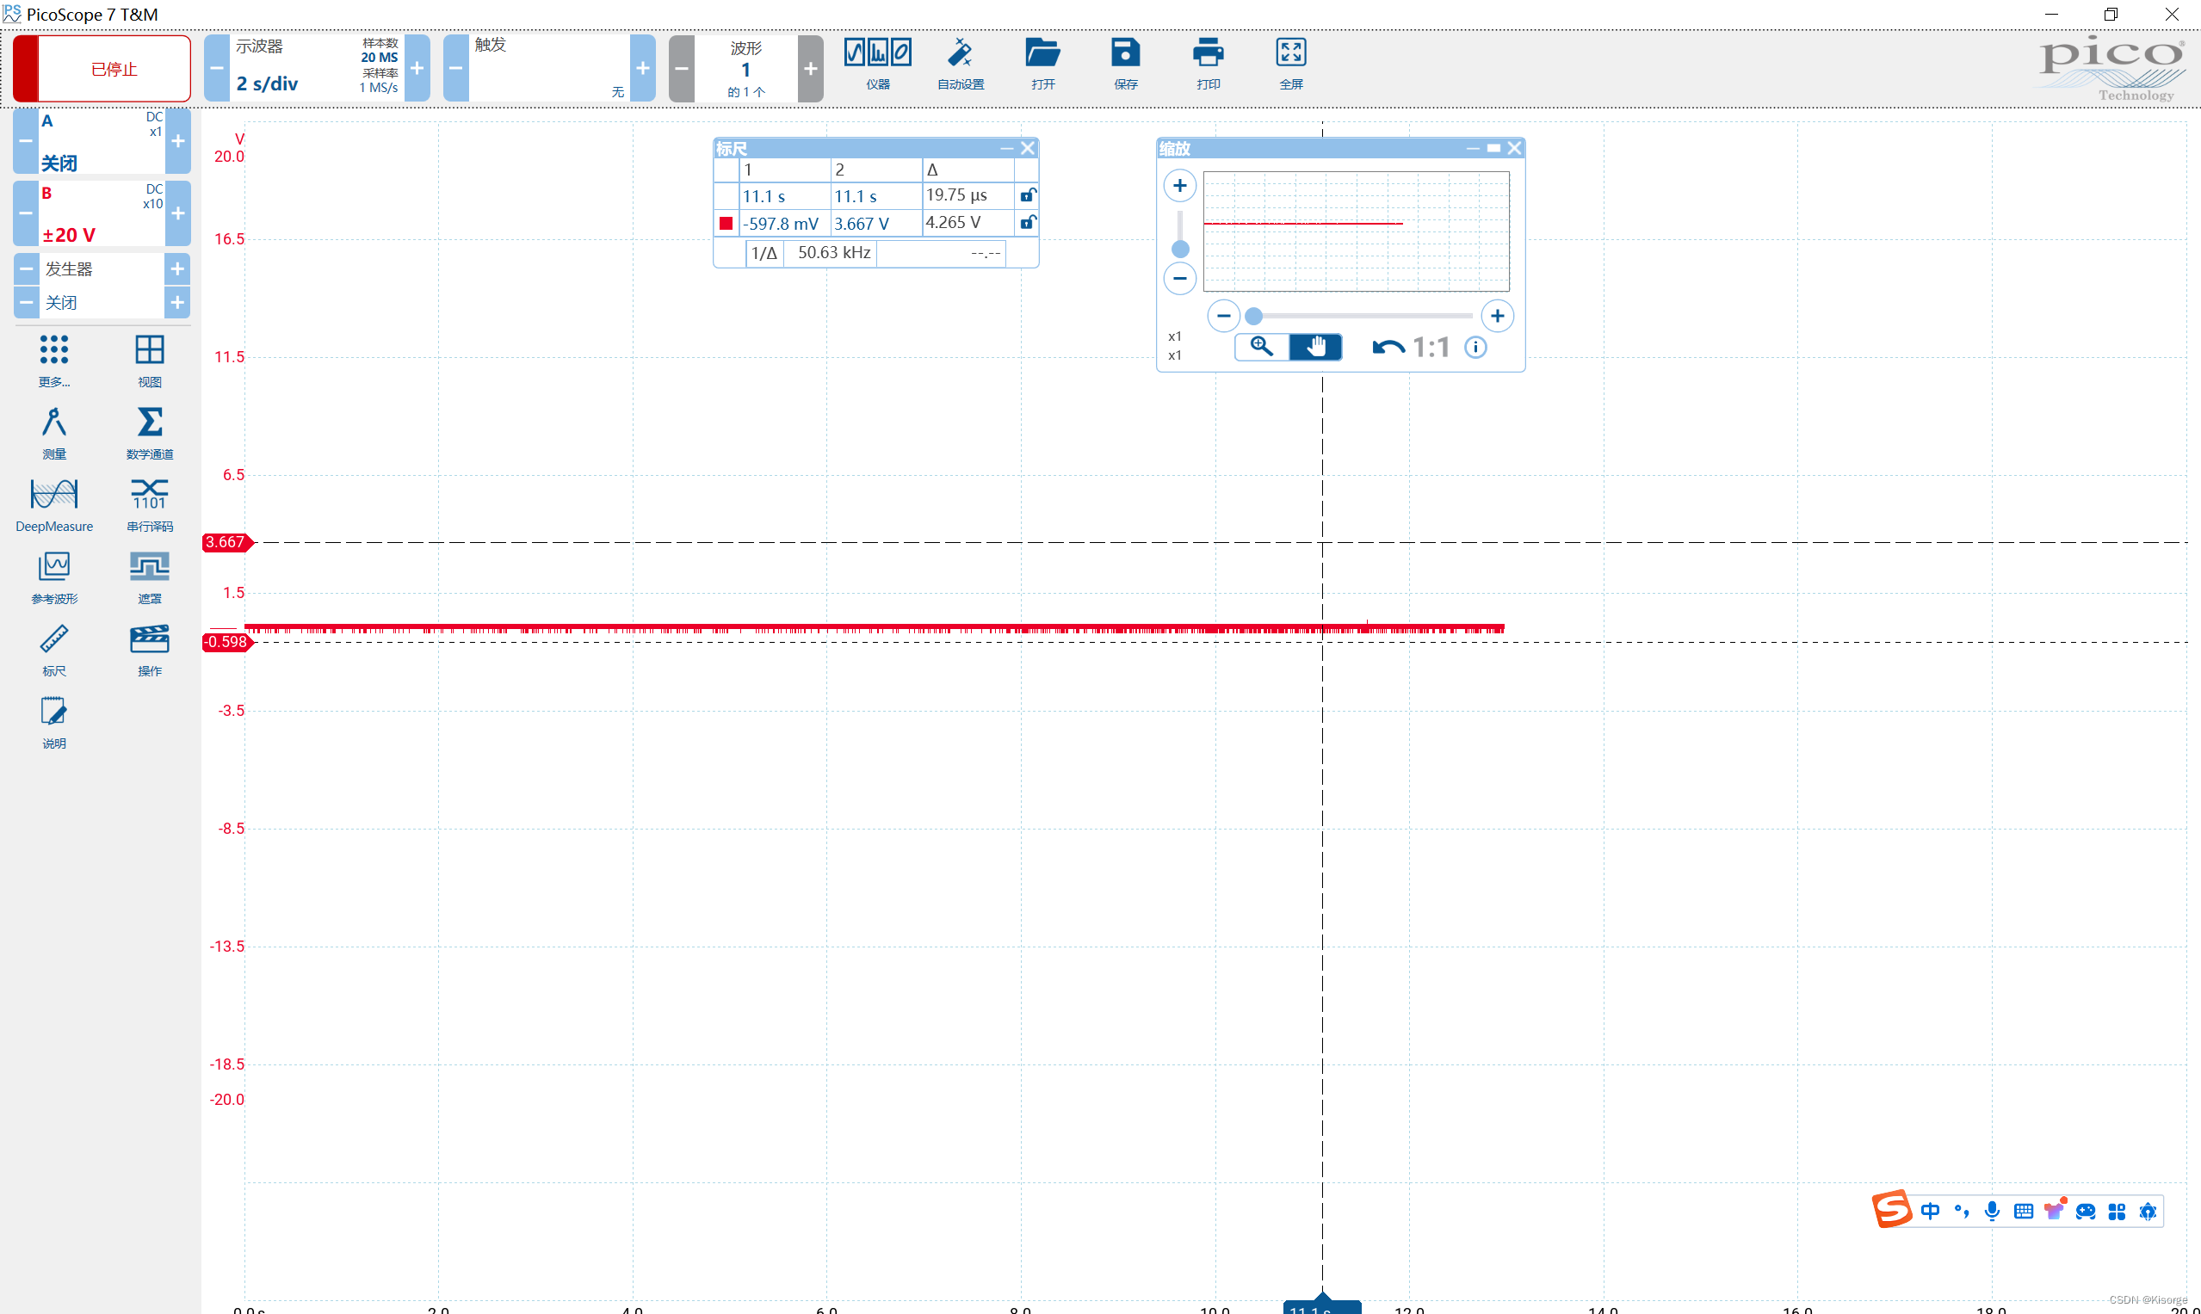Minimize the 标尺 rulers panel
The image size is (2201, 1314).
click(x=1006, y=148)
